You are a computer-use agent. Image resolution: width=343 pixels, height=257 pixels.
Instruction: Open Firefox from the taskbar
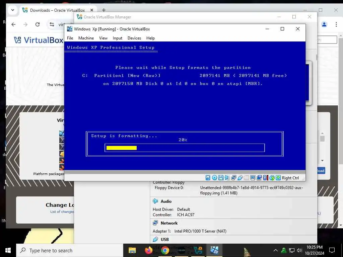(x=149, y=250)
